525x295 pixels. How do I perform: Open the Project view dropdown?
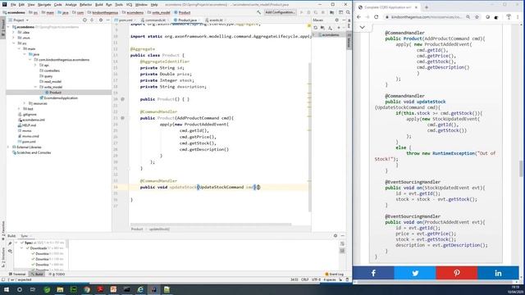(x=18, y=20)
